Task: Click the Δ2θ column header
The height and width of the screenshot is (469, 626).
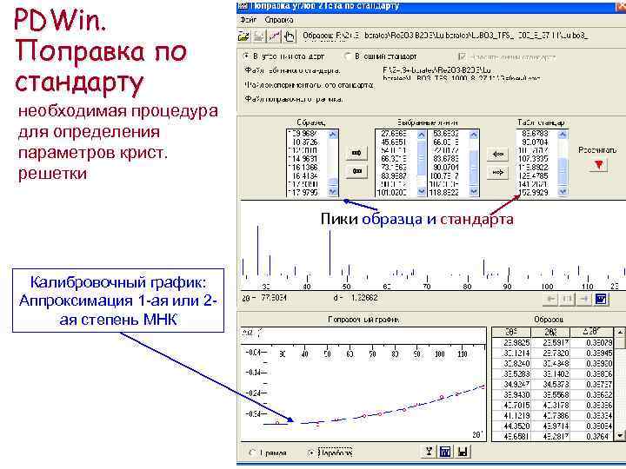Action: [592, 332]
